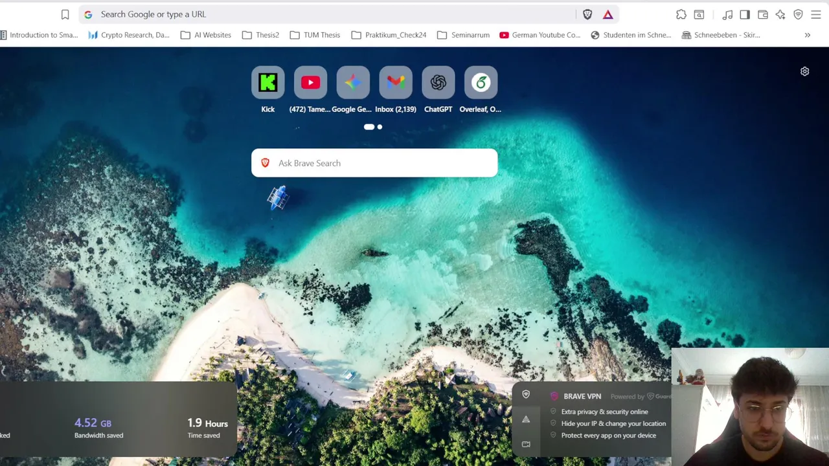Open Brave Rewards triangle icon
This screenshot has height=466, width=829.
coord(608,14)
